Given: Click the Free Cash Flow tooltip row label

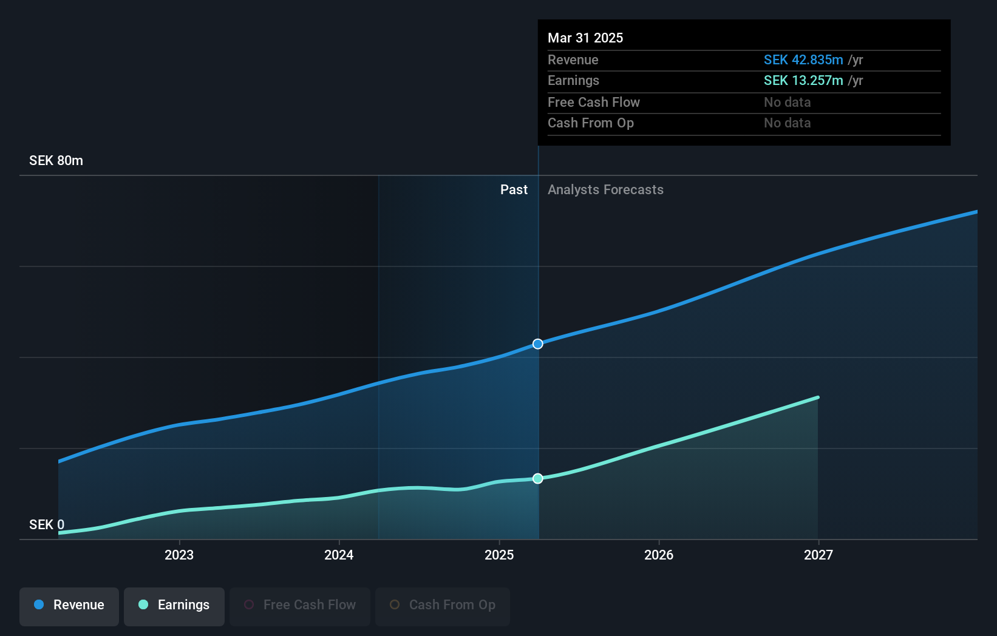Looking at the screenshot, I should click(594, 102).
